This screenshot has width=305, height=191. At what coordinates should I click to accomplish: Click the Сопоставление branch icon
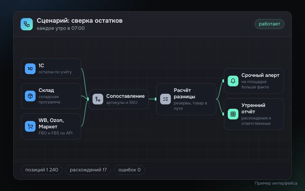tap(98, 99)
